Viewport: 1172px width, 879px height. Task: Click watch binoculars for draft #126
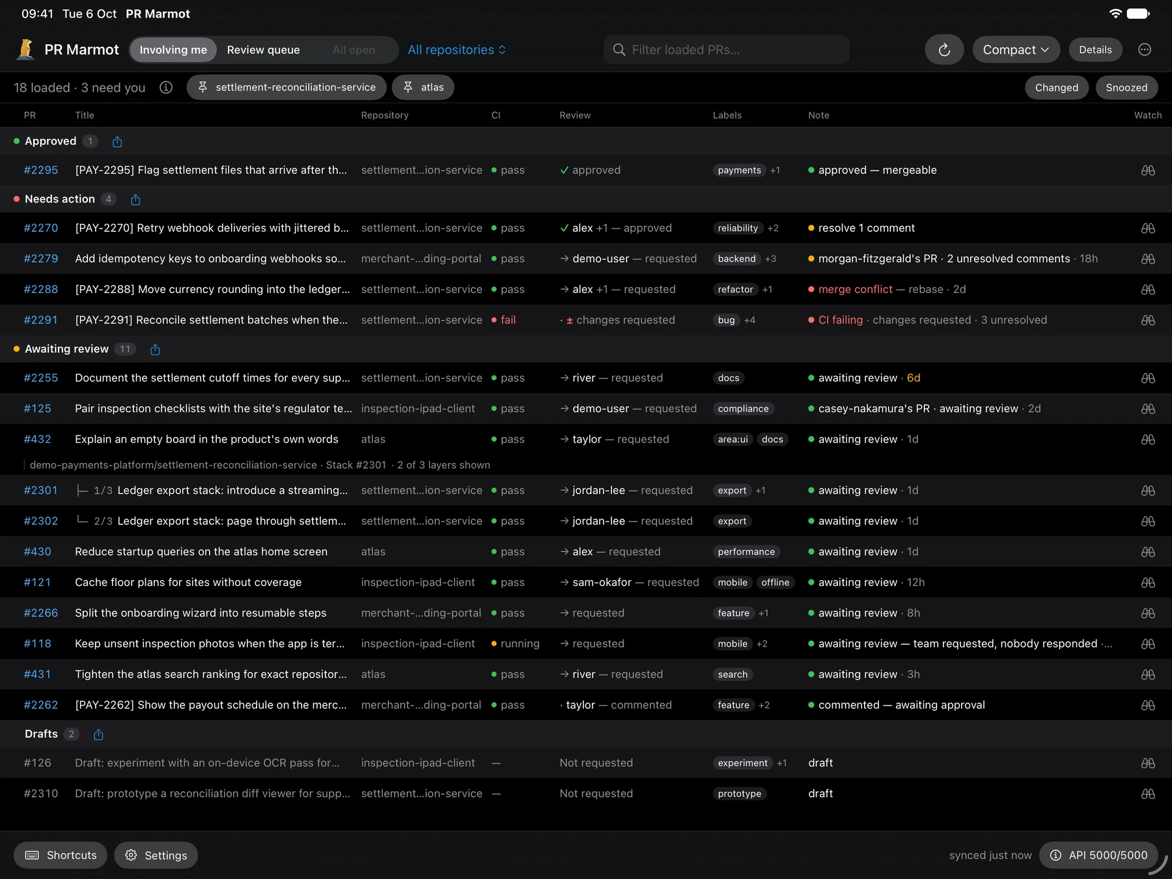[1148, 762]
